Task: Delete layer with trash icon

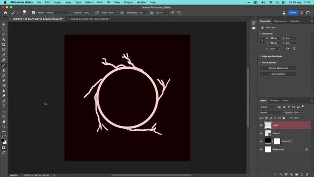Action: coord(307,175)
